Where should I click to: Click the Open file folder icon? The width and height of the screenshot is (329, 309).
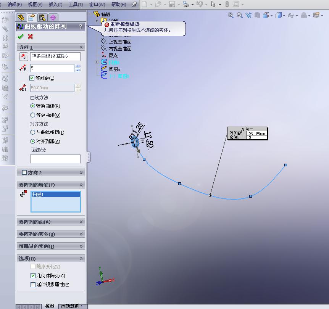tap(158, 4)
